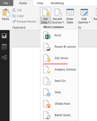
Task: Choose Analysis Services label
Action: pos(65,69)
